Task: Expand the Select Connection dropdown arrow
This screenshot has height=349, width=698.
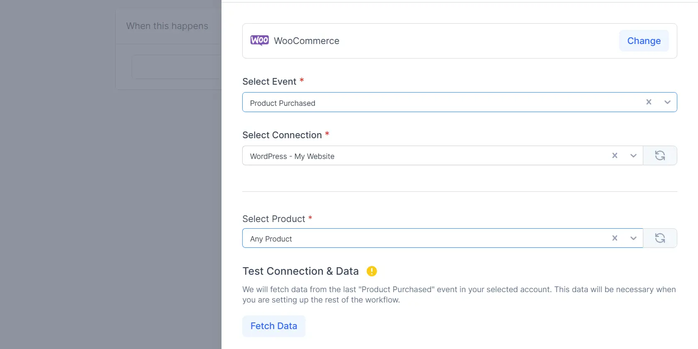Action: 633,156
